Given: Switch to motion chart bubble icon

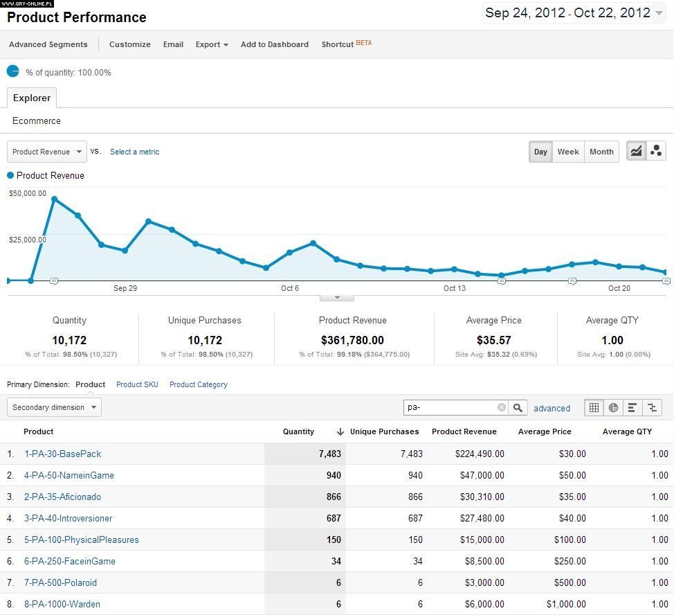Looking at the screenshot, I should (656, 151).
